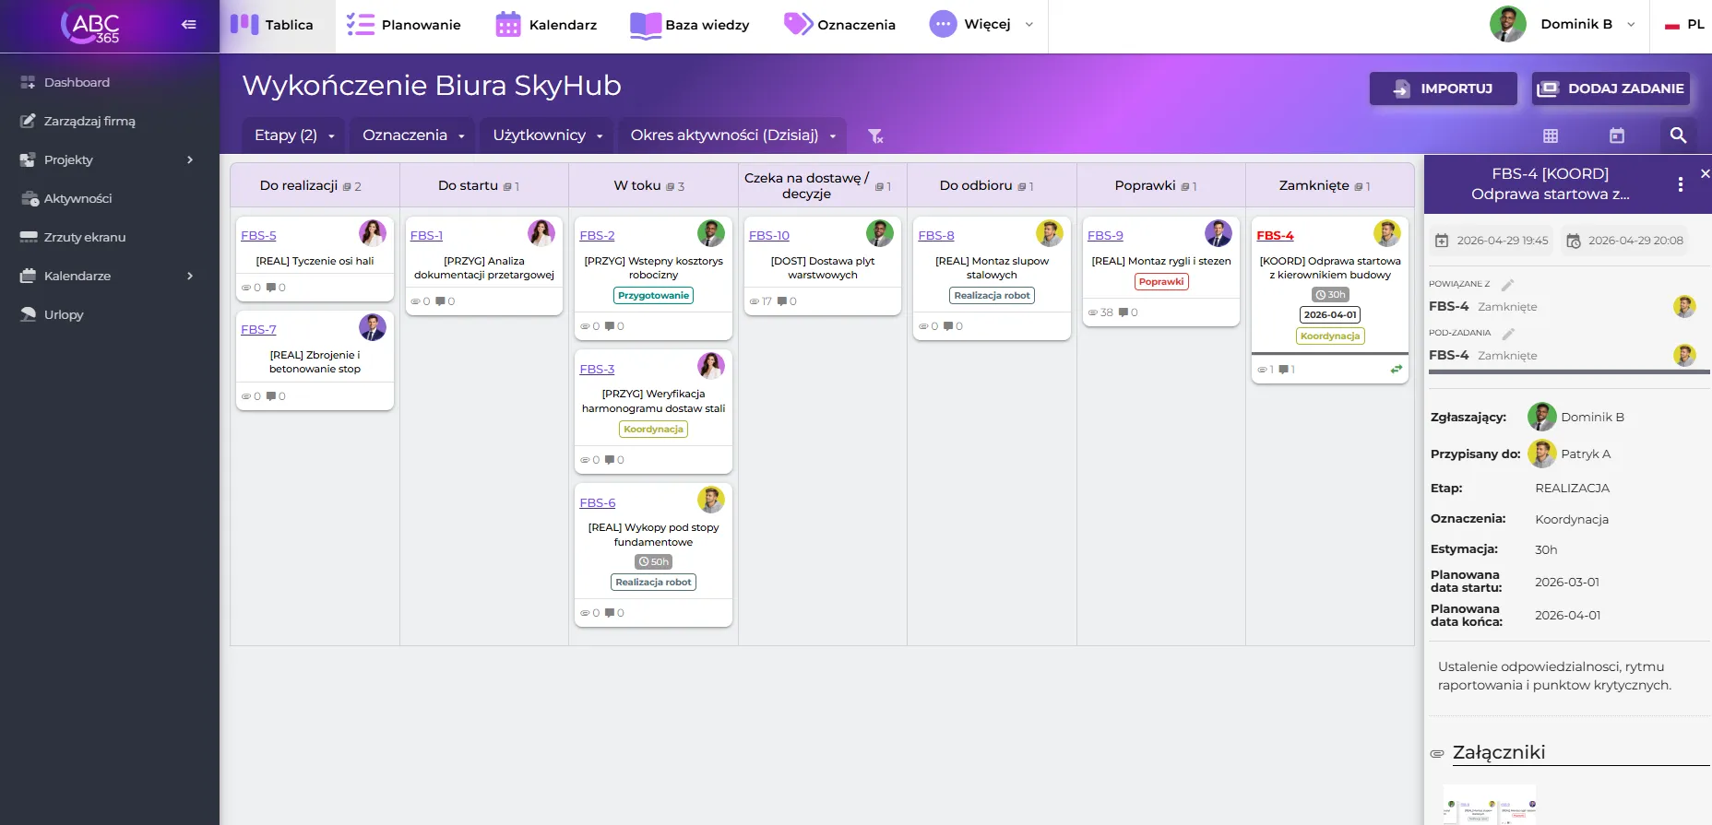
Task: Click the 50h estimate badge on FBS-6
Action: tap(653, 562)
